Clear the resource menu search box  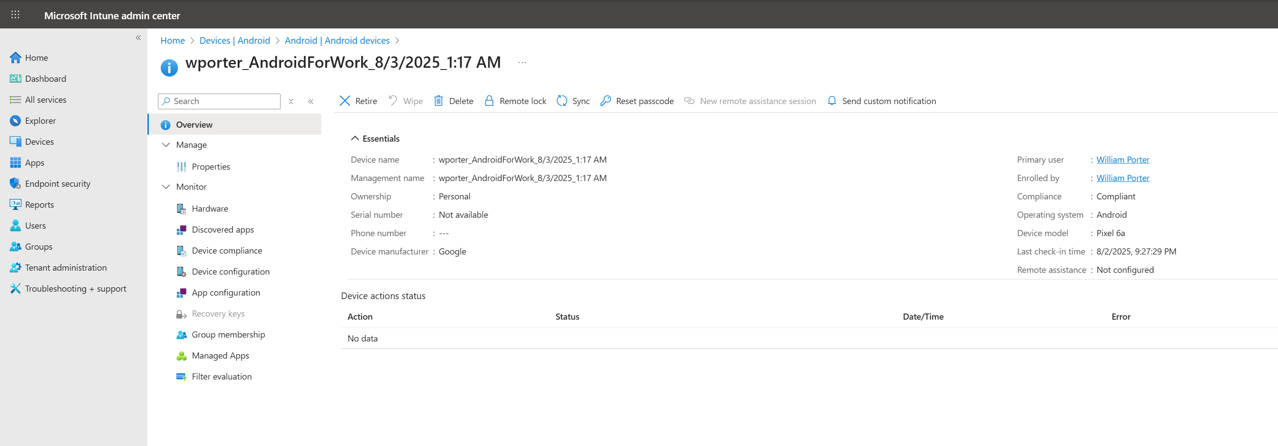click(291, 101)
